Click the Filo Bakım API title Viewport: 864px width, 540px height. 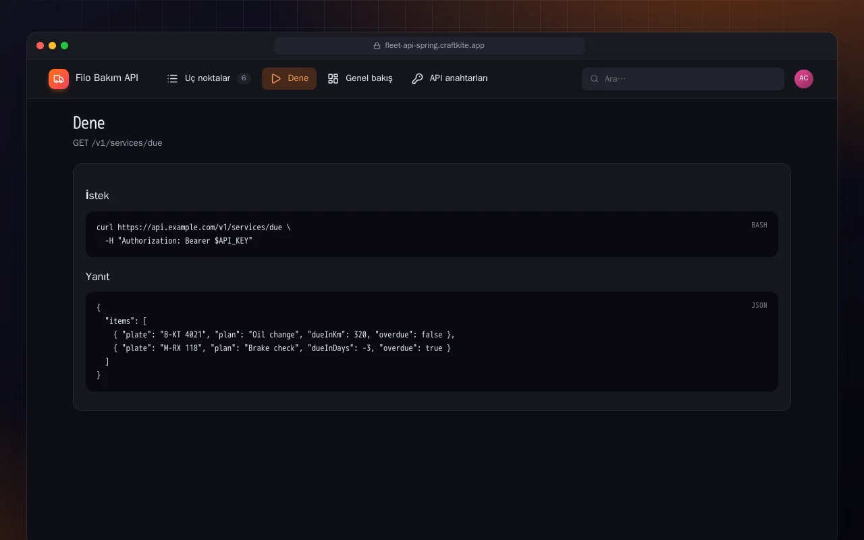click(x=107, y=78)
